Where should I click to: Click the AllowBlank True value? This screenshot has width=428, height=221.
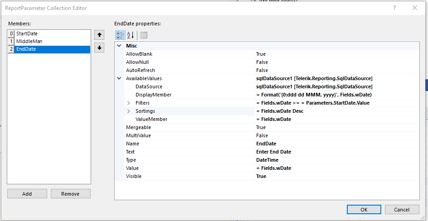(x=261, y=54)
